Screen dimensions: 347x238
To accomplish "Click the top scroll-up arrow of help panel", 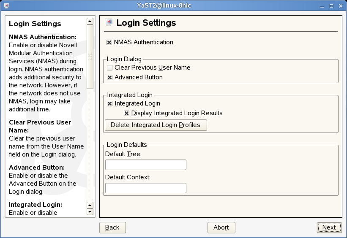I will [90, 21].
